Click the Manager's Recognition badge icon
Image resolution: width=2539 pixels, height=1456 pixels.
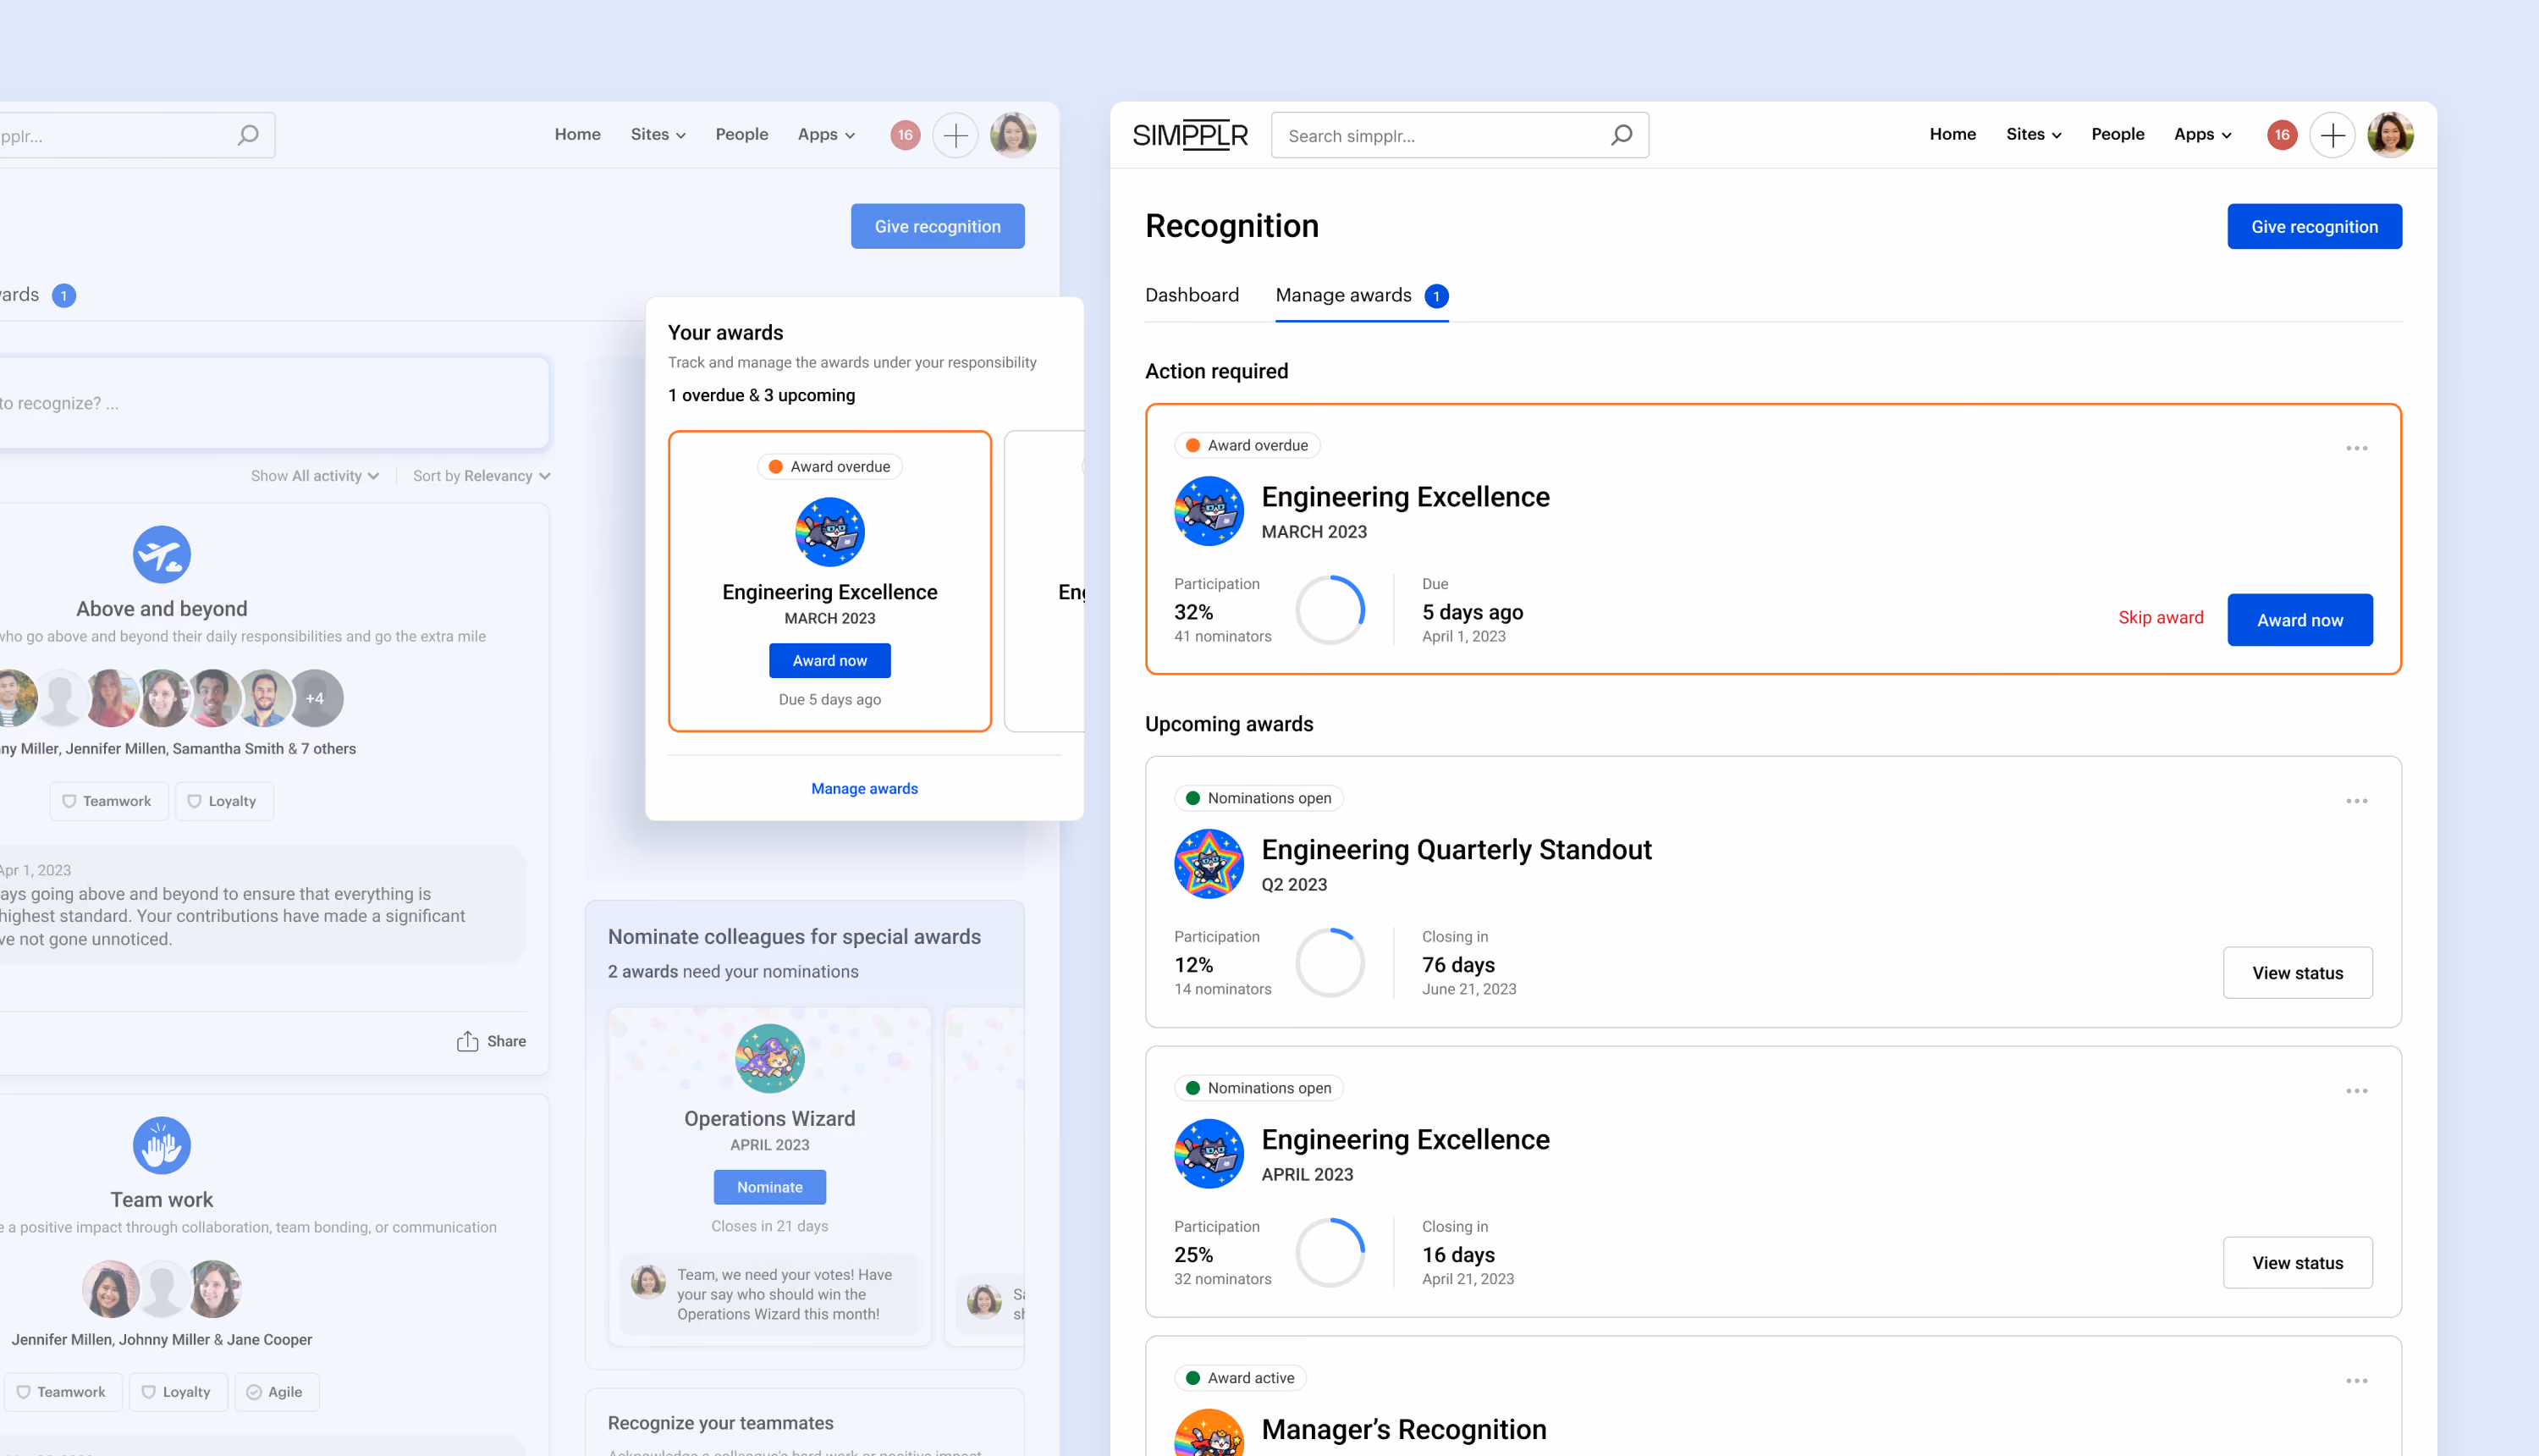pos(1209,1432)
